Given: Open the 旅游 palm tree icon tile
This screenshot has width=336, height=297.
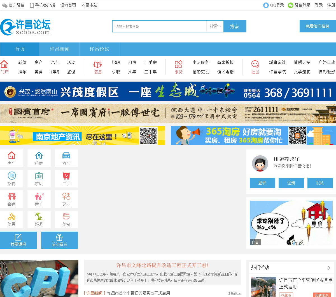Looking at the screenshot, I should pyautogui.click(x=39, y=219).
